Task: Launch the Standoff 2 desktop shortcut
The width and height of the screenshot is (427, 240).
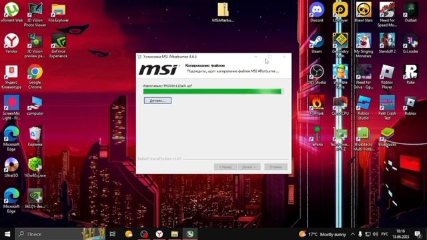Action: [387, 43]
